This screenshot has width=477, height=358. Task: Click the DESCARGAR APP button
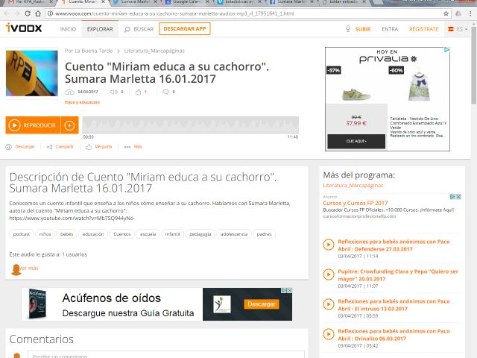(x=185, y=29)
